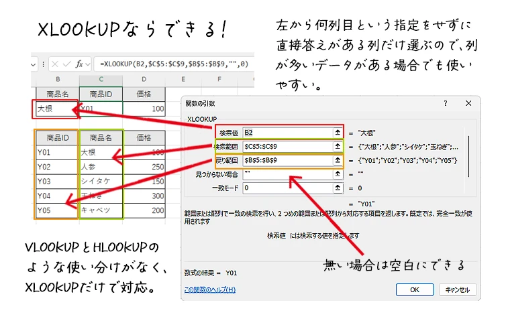Click the 検索範囲 field with $C$5:$C$9
Screen dimensions: 506x335
point(288,147)
